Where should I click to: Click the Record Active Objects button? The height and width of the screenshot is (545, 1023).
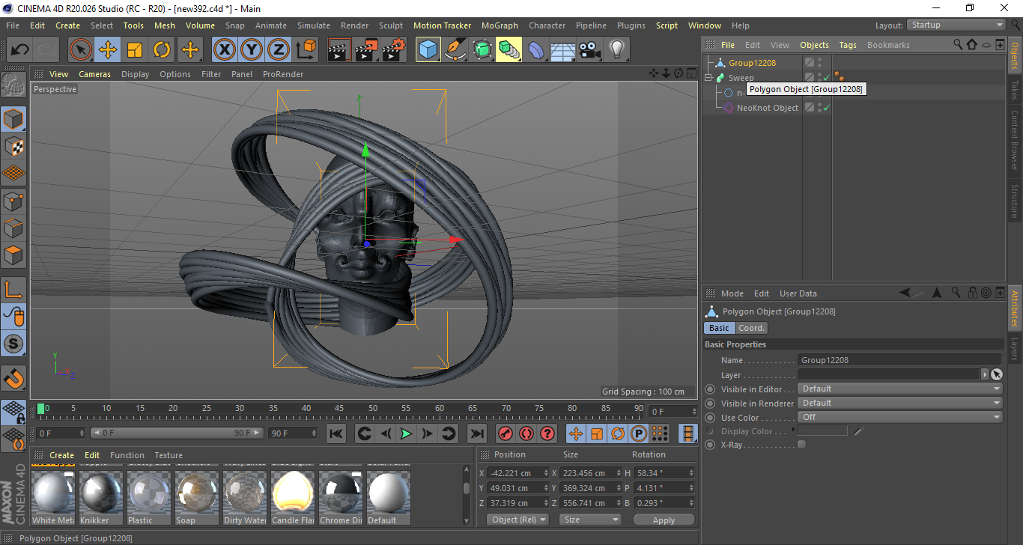506,433
